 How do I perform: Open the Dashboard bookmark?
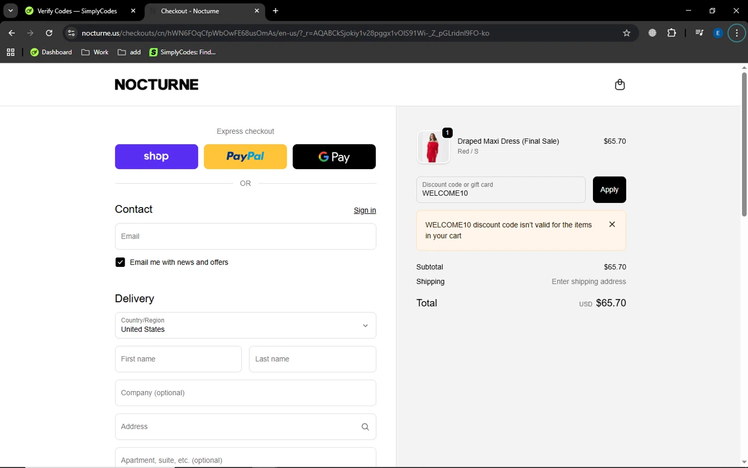(x=51, y=52)
